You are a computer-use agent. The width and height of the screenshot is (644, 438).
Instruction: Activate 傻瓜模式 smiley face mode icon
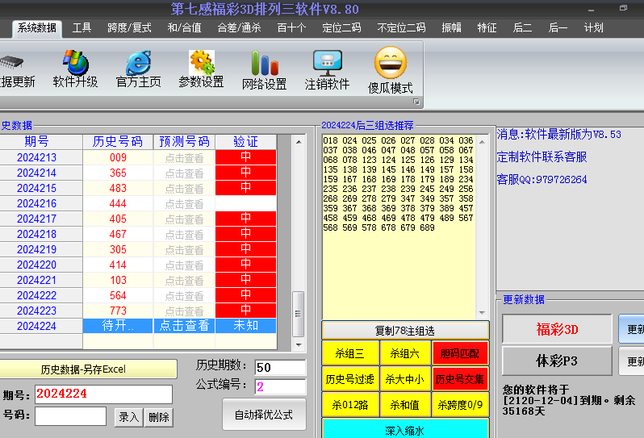[390, 70]
